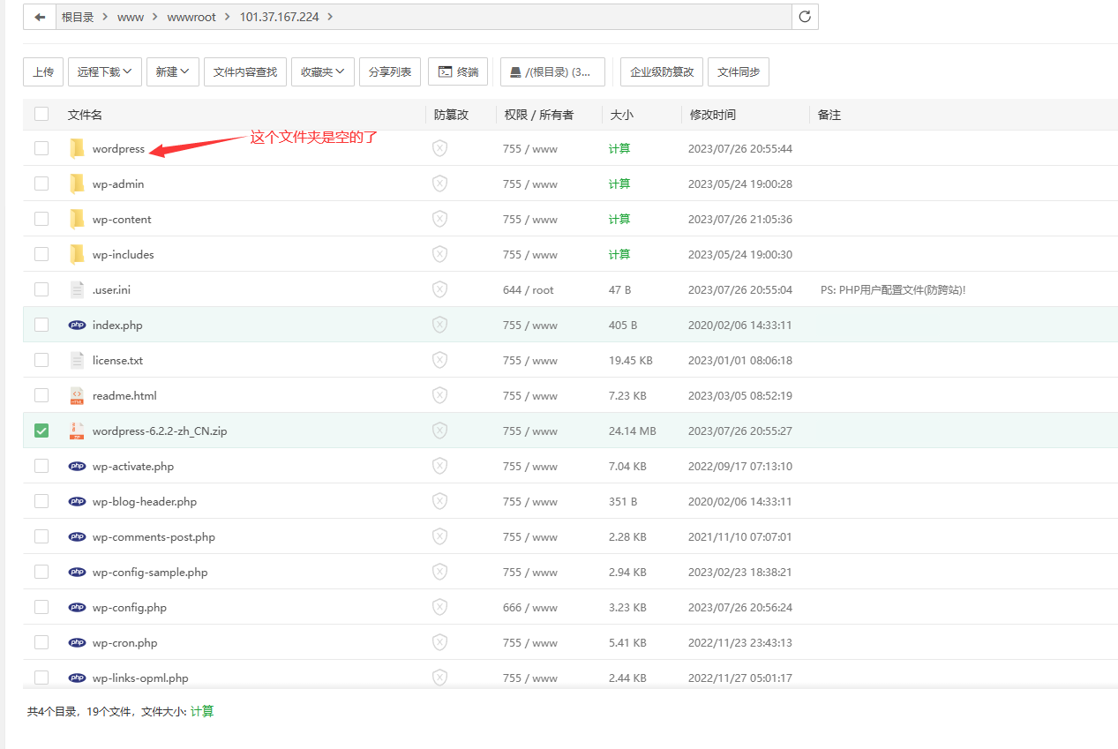The image size is (1118, 749).
Task: Click tamper-proof shield icon for index.php
Action: [x=439, y=325]
